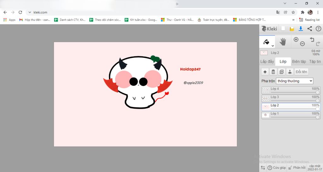This screenshot has width=323, height=172.
Task: Open Hộp thư đến Gmail bookmark
Action: [35, 20]
